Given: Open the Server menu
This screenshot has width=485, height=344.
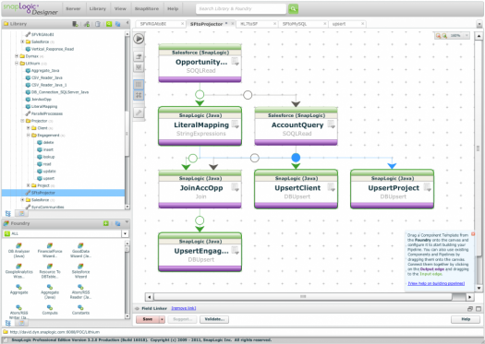Looking at the screenshot, I should tap(73, 8).
